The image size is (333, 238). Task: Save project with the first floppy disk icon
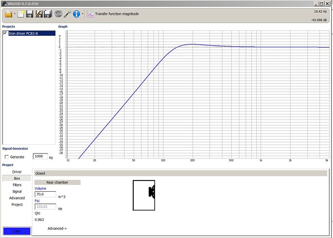tap(29, 14)
